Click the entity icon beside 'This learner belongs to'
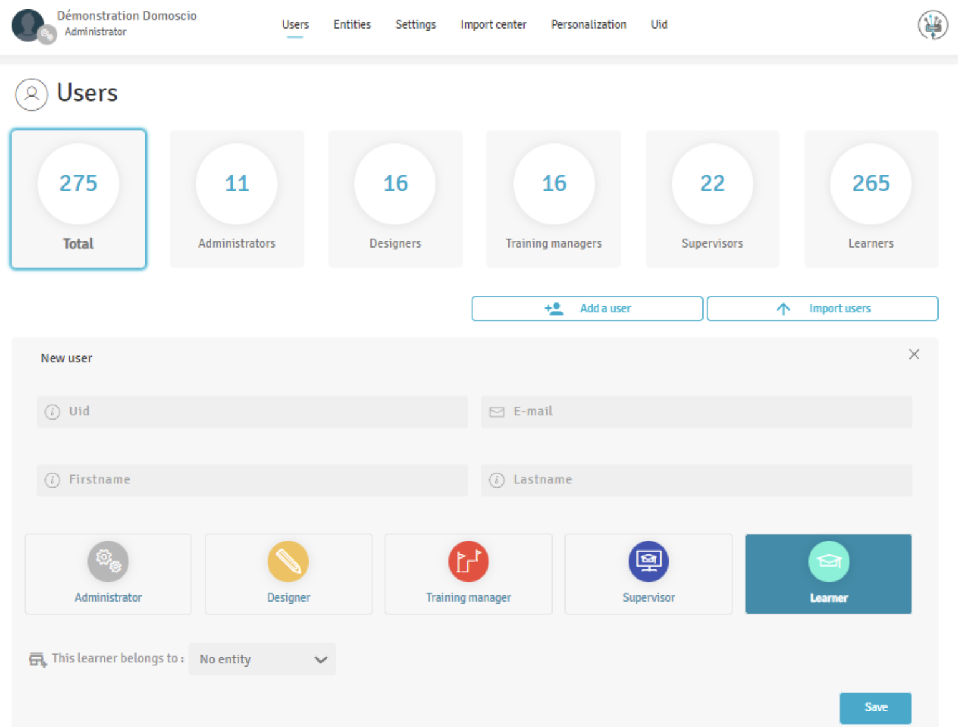958x727 pixels. pyautogui.click(x=37, y=659)
